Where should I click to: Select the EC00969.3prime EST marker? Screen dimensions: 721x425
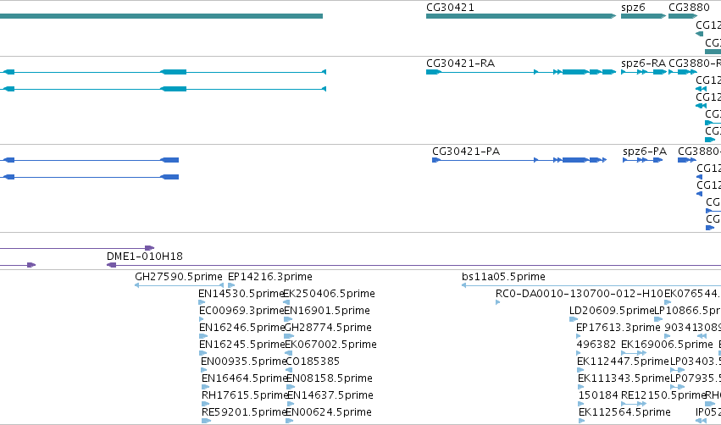pos(201,319)
